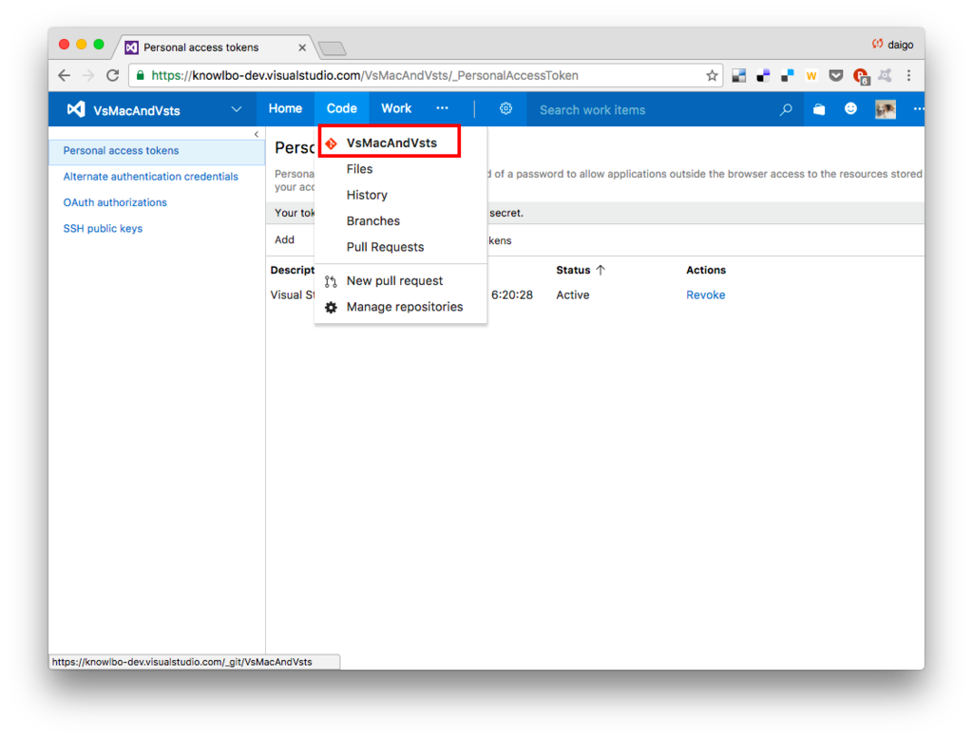Open the settings gear in the header

pos(506,108)
